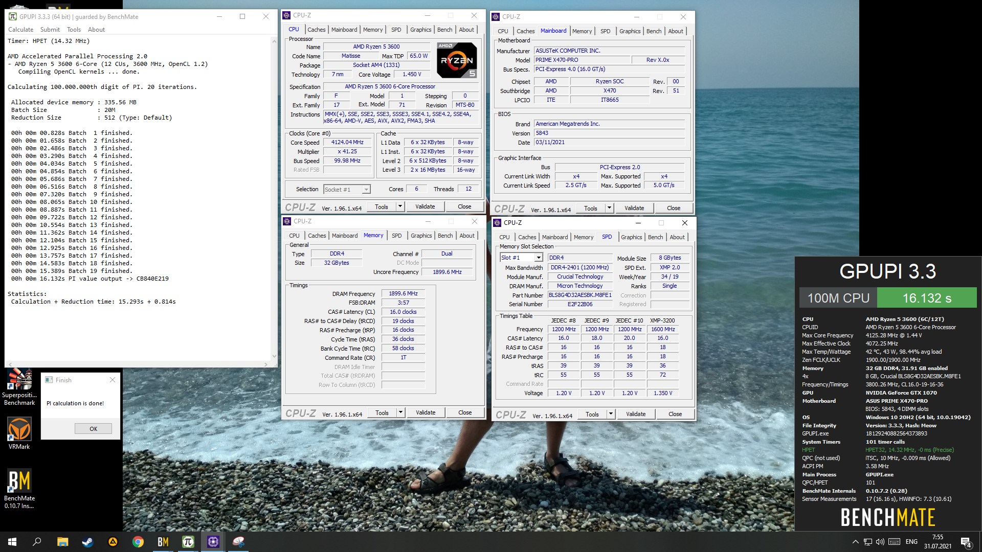The height and width of the screenshot is (552, 982).
Task: Click CPU-Z Mainboard window title icon
Action: (496, 17)
